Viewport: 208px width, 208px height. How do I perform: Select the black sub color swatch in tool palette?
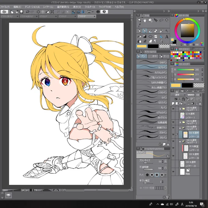(x=153, y=46)
